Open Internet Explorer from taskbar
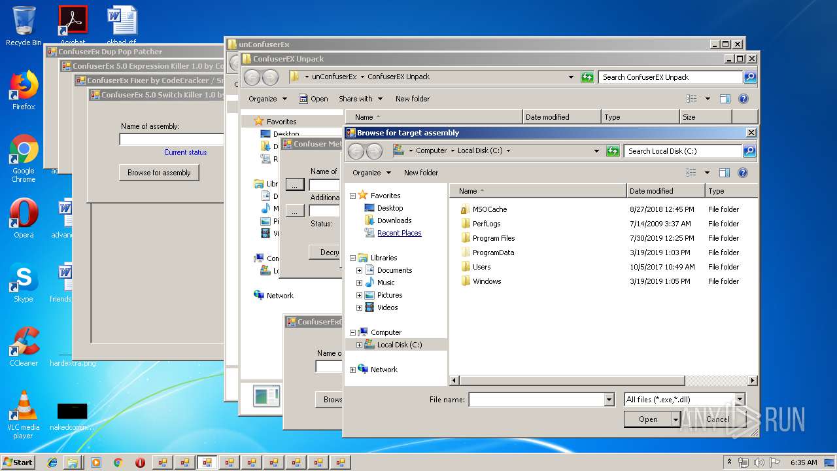This screenshot has width=837, height=471. point(52,462)
